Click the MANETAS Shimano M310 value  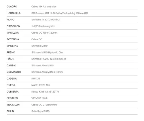click(x=39, y=46)
